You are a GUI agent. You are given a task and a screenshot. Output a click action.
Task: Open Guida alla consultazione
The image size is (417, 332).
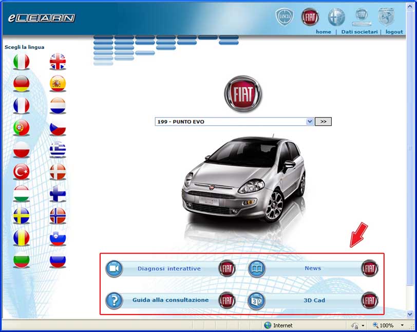[170, 300]
